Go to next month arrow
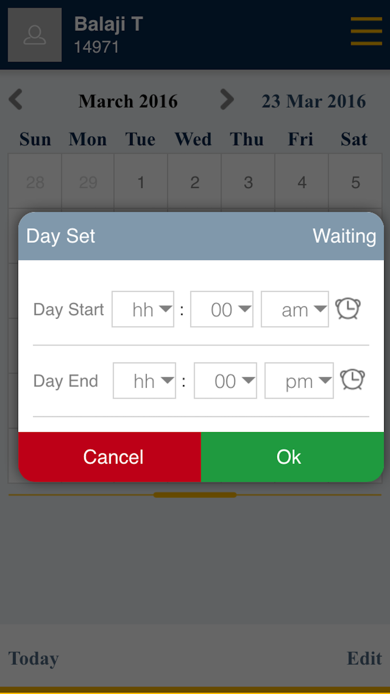This screenshot has height=694, width=390. pos(227,100)
